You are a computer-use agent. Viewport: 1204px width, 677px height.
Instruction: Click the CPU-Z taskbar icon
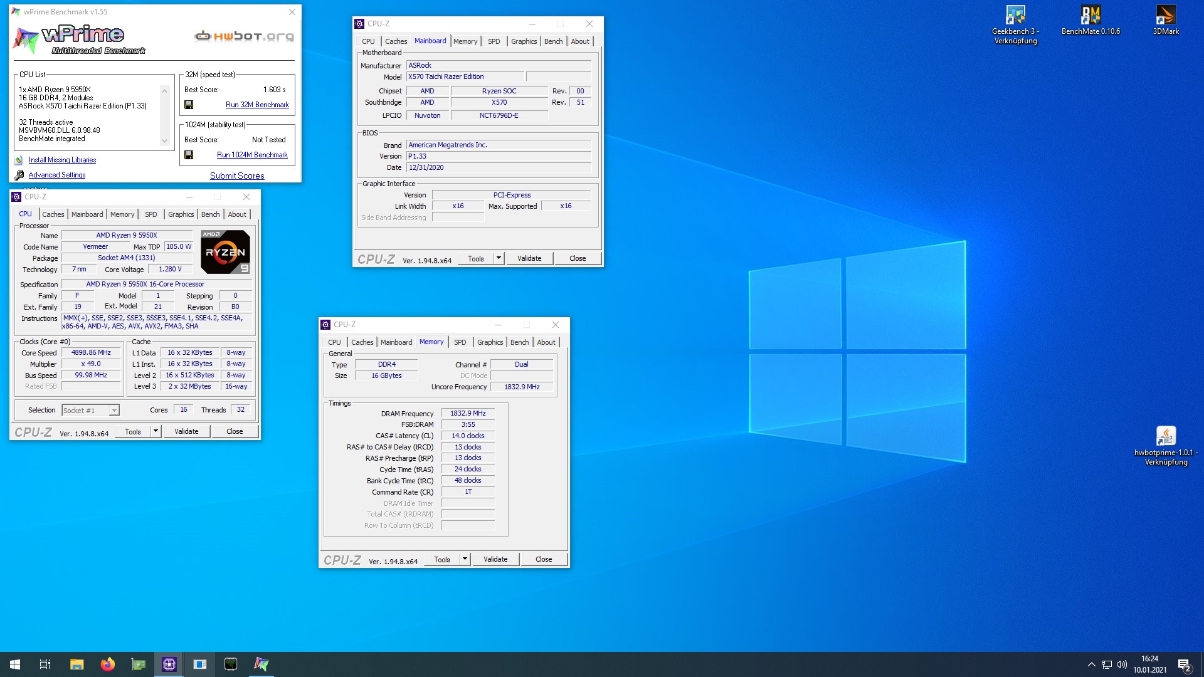169,664
